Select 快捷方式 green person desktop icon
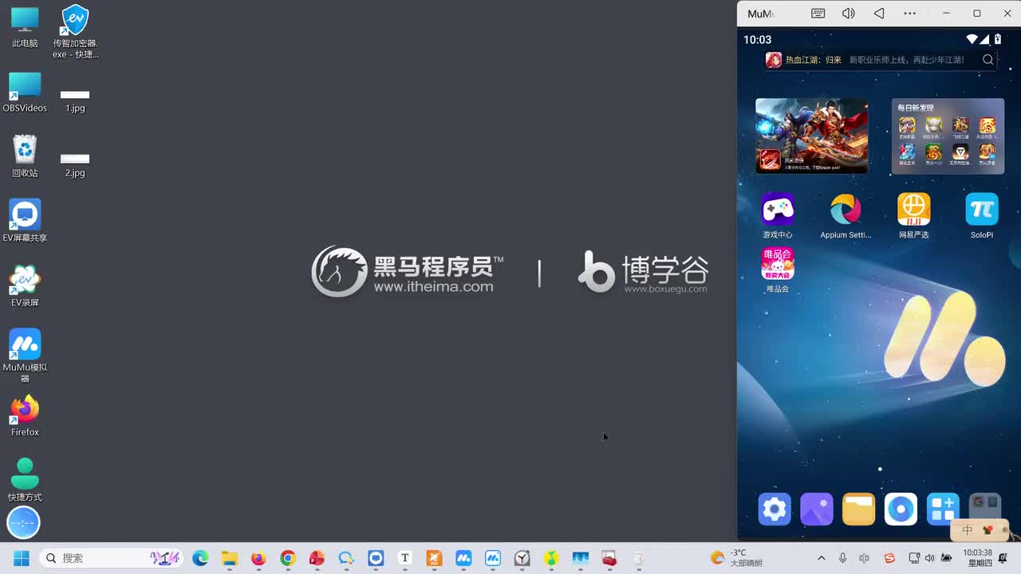The height and width of the screenshot is (574, 1021). (25, 480)
